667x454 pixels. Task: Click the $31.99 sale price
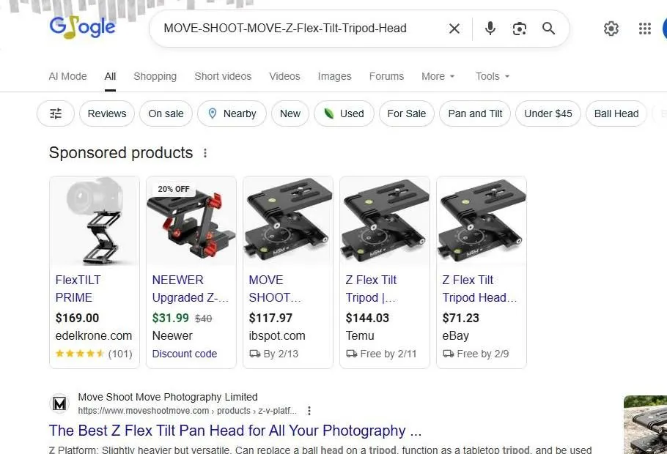point(170,318)
